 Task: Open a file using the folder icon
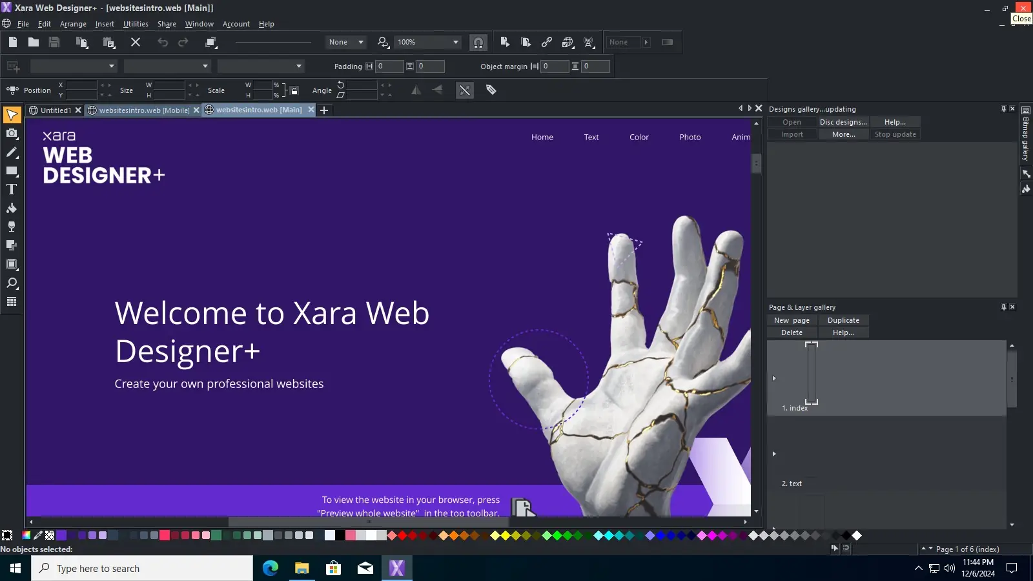coord(34,42)
